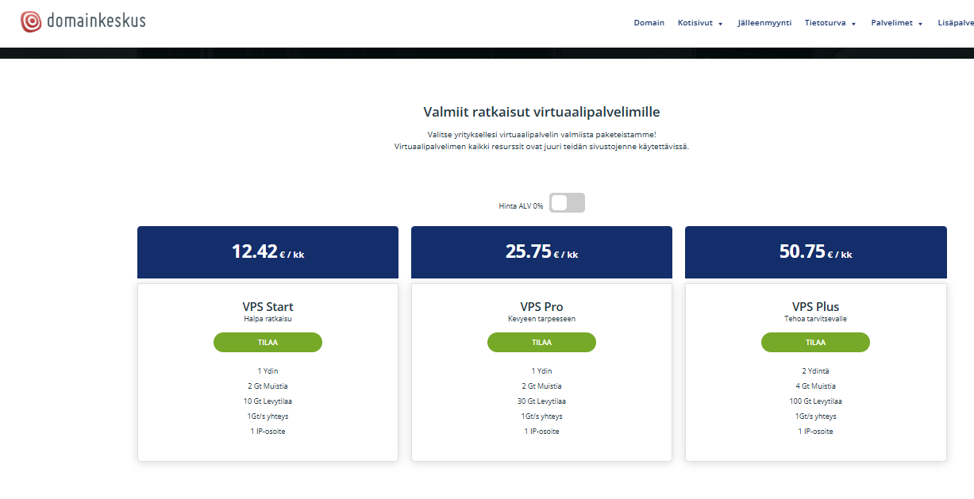
Task: Select the 25.75 € / kk price header
Action: click(541, 252)
